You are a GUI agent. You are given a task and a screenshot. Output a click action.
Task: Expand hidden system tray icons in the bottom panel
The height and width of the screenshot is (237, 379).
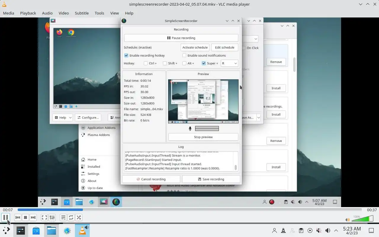(x=336, y=230)
